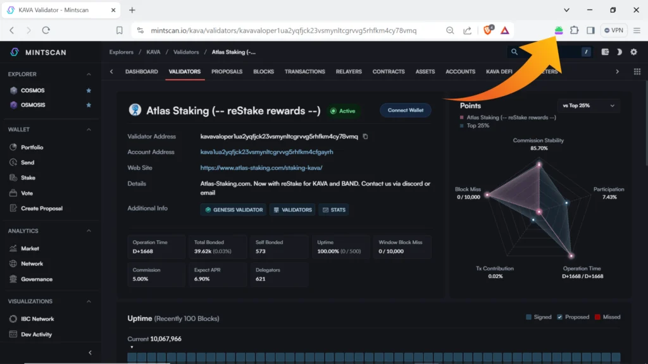Toggle dark mode moon icon

point(619,52)
